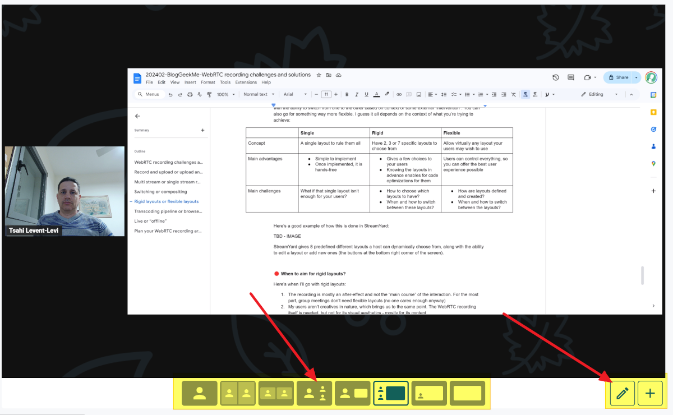Open the Extensions menu
Image resolution: width=673 pixels, height=415 pixels.
click(x=246, y=82)
